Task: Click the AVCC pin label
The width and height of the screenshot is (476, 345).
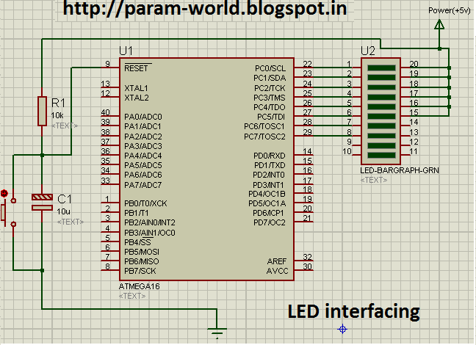Action: pos(277,271)
